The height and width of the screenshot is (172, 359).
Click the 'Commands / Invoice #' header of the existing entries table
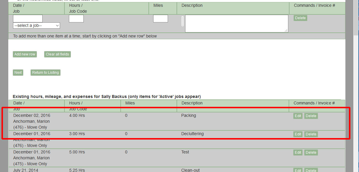(314, 103)
